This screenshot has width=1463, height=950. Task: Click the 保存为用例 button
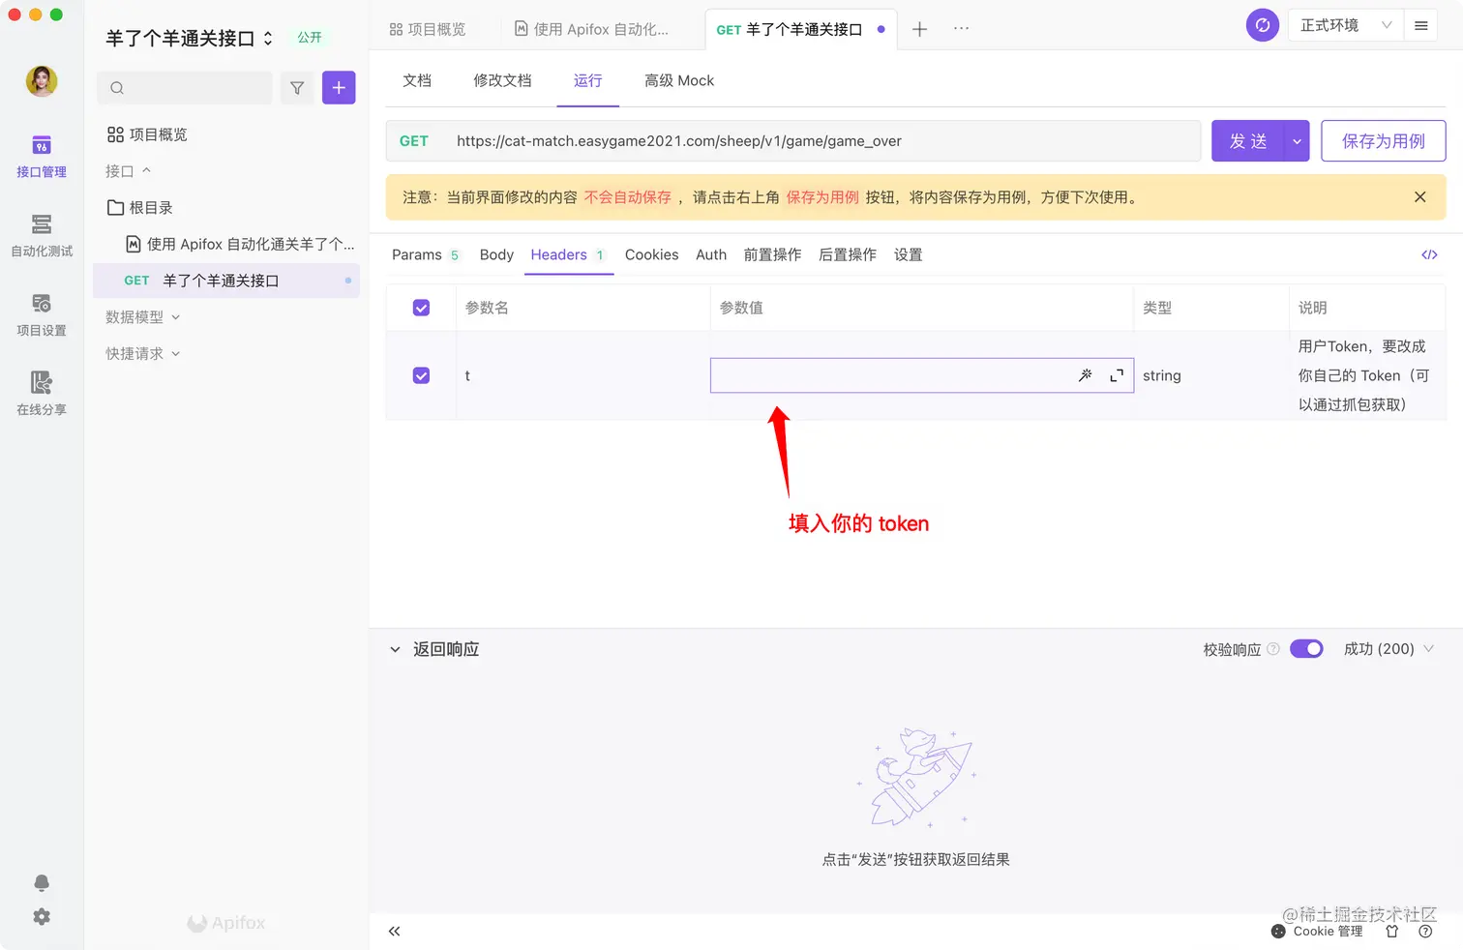[1384, 141]
